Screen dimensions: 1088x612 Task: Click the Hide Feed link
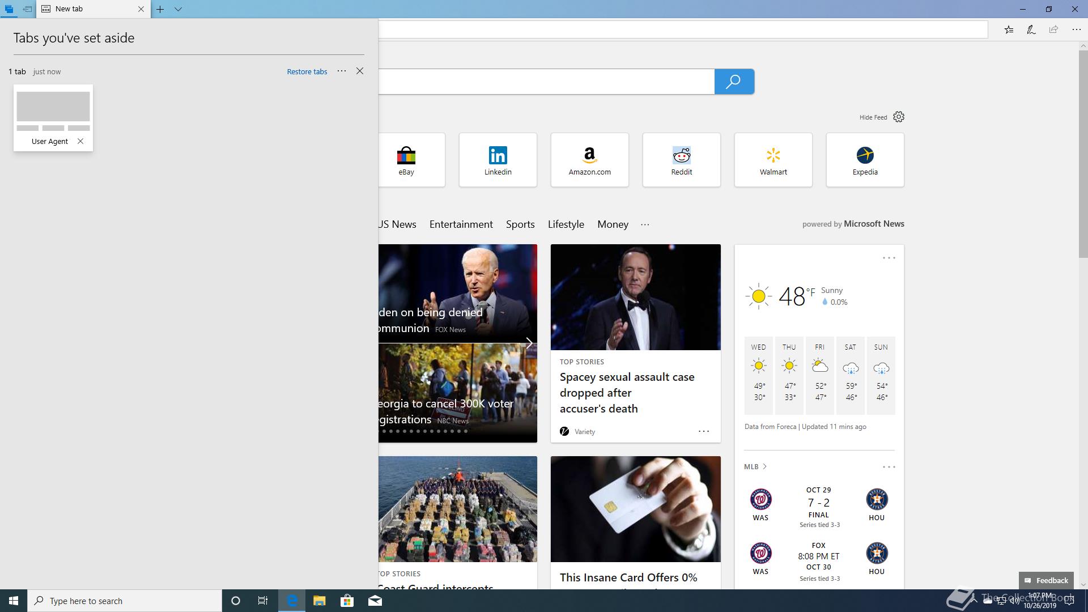pos(873,117)
